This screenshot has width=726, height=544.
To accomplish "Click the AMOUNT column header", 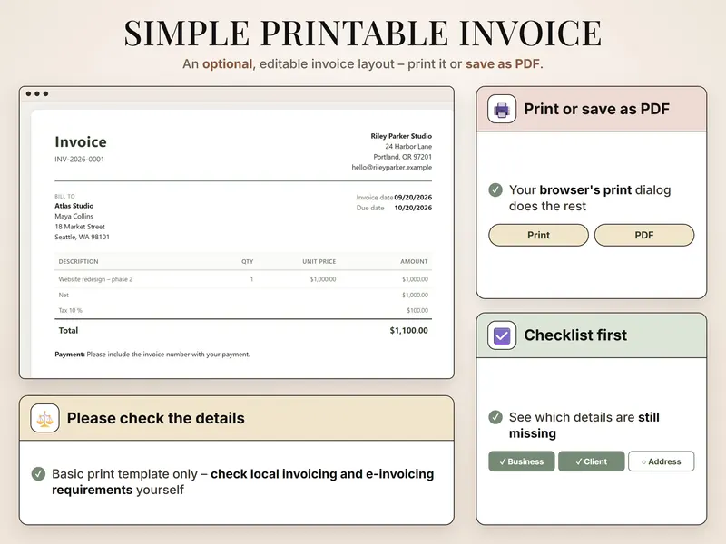I will [x=414, y=261].
